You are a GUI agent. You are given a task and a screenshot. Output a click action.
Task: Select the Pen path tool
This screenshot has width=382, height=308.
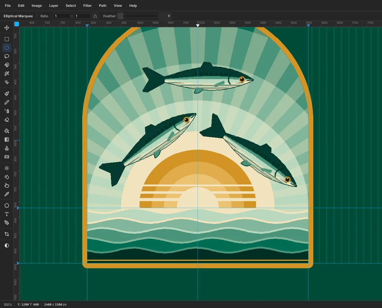tap(7, 223)
